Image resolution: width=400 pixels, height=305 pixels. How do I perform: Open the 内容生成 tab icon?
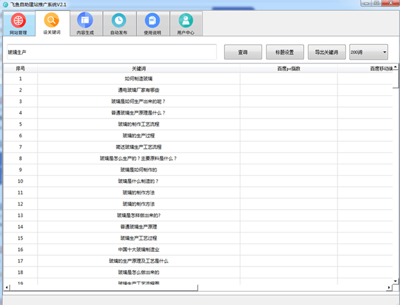pos(85,21)
